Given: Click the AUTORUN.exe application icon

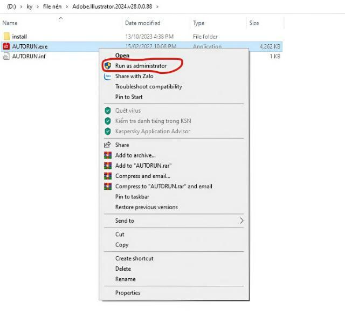Looking at the screenshot, I should 6,46.
